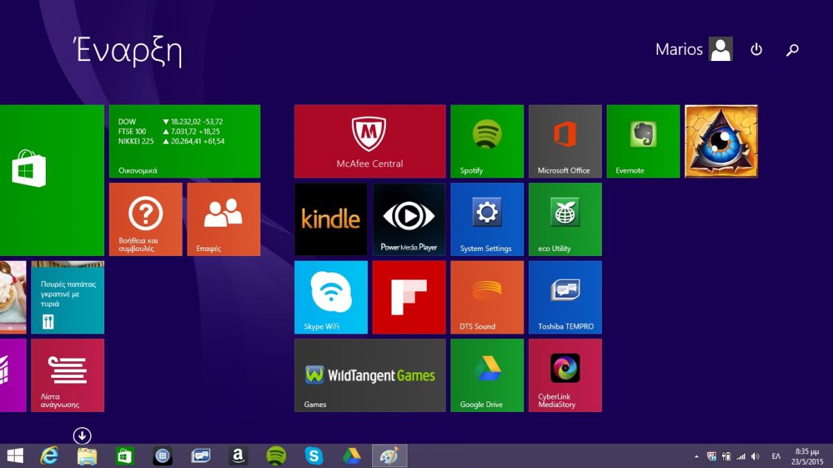Launch the McAfee Central tile
The image size is (833, 468).
click(x=370, y=141)
